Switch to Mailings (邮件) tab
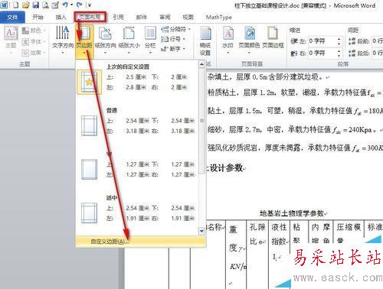Viewport: 383px width, 289px height. (x=142, y=17)
